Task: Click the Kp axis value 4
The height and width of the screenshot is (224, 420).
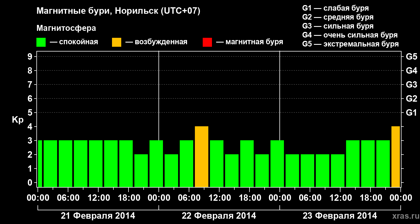Action: click(31, 127)
